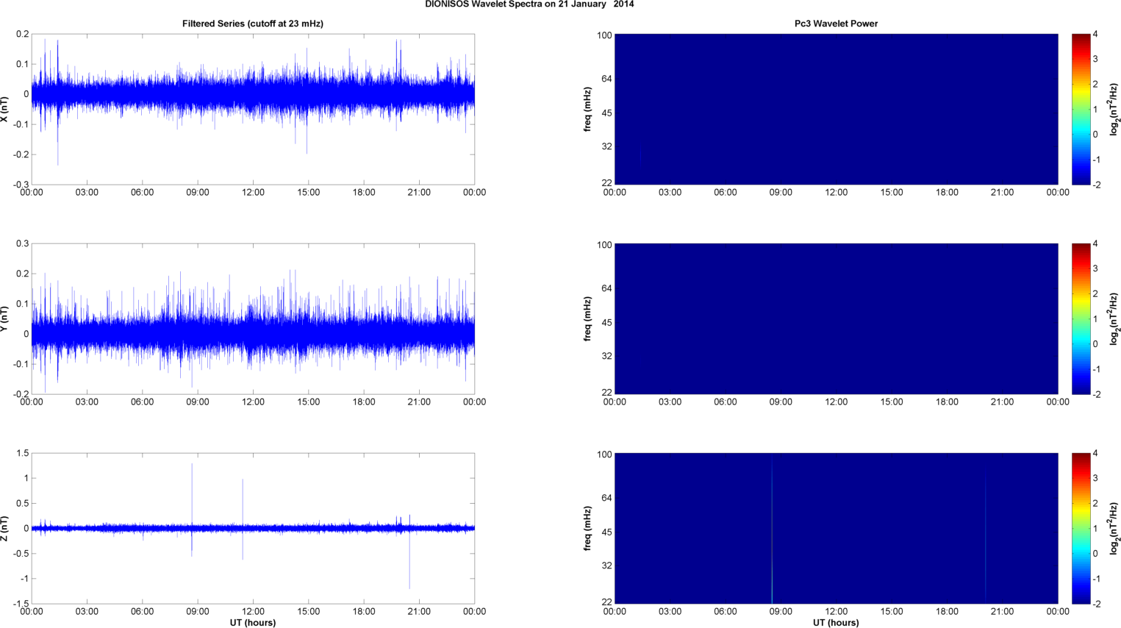Click the bottom wavelet plot's colorbar

click(1081, 528)
